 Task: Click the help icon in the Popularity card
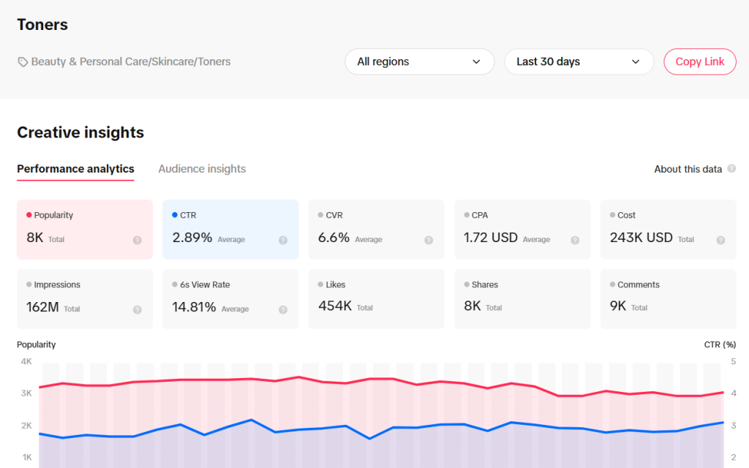tap(137, 240)
